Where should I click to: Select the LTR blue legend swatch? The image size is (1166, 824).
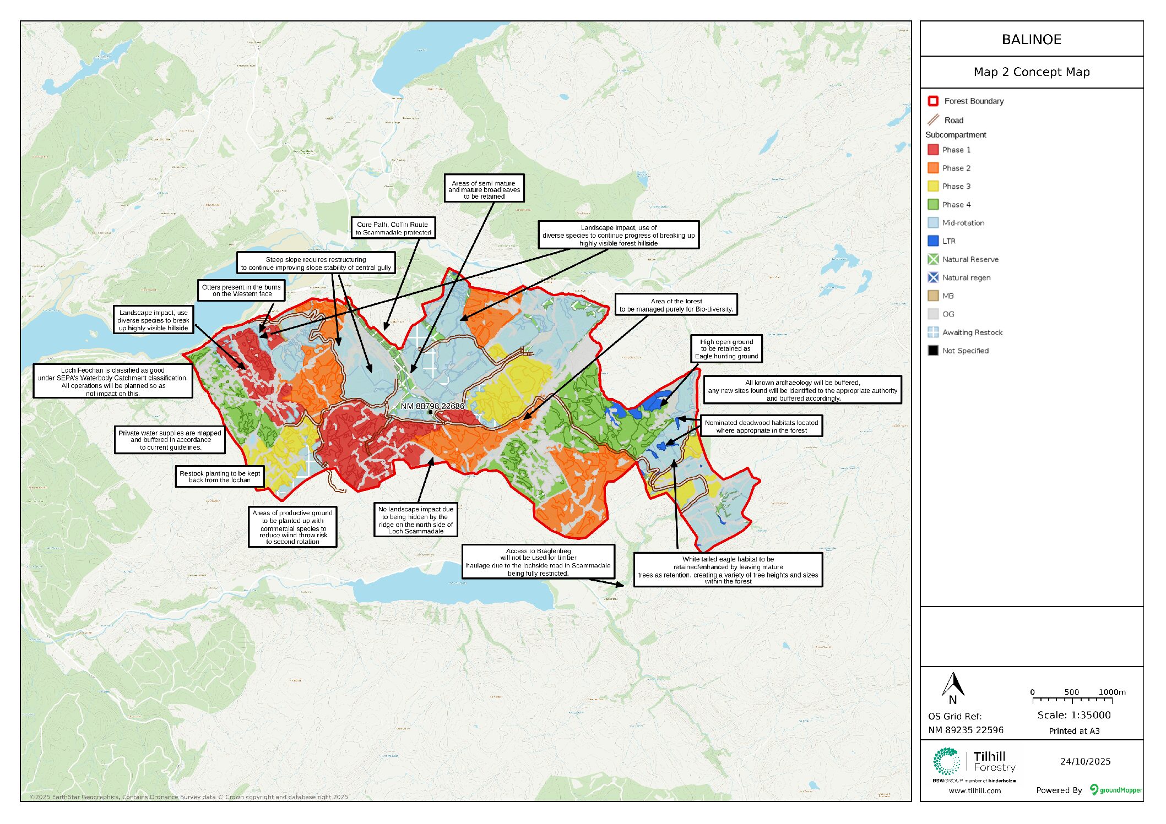click(x=932, y=241)
